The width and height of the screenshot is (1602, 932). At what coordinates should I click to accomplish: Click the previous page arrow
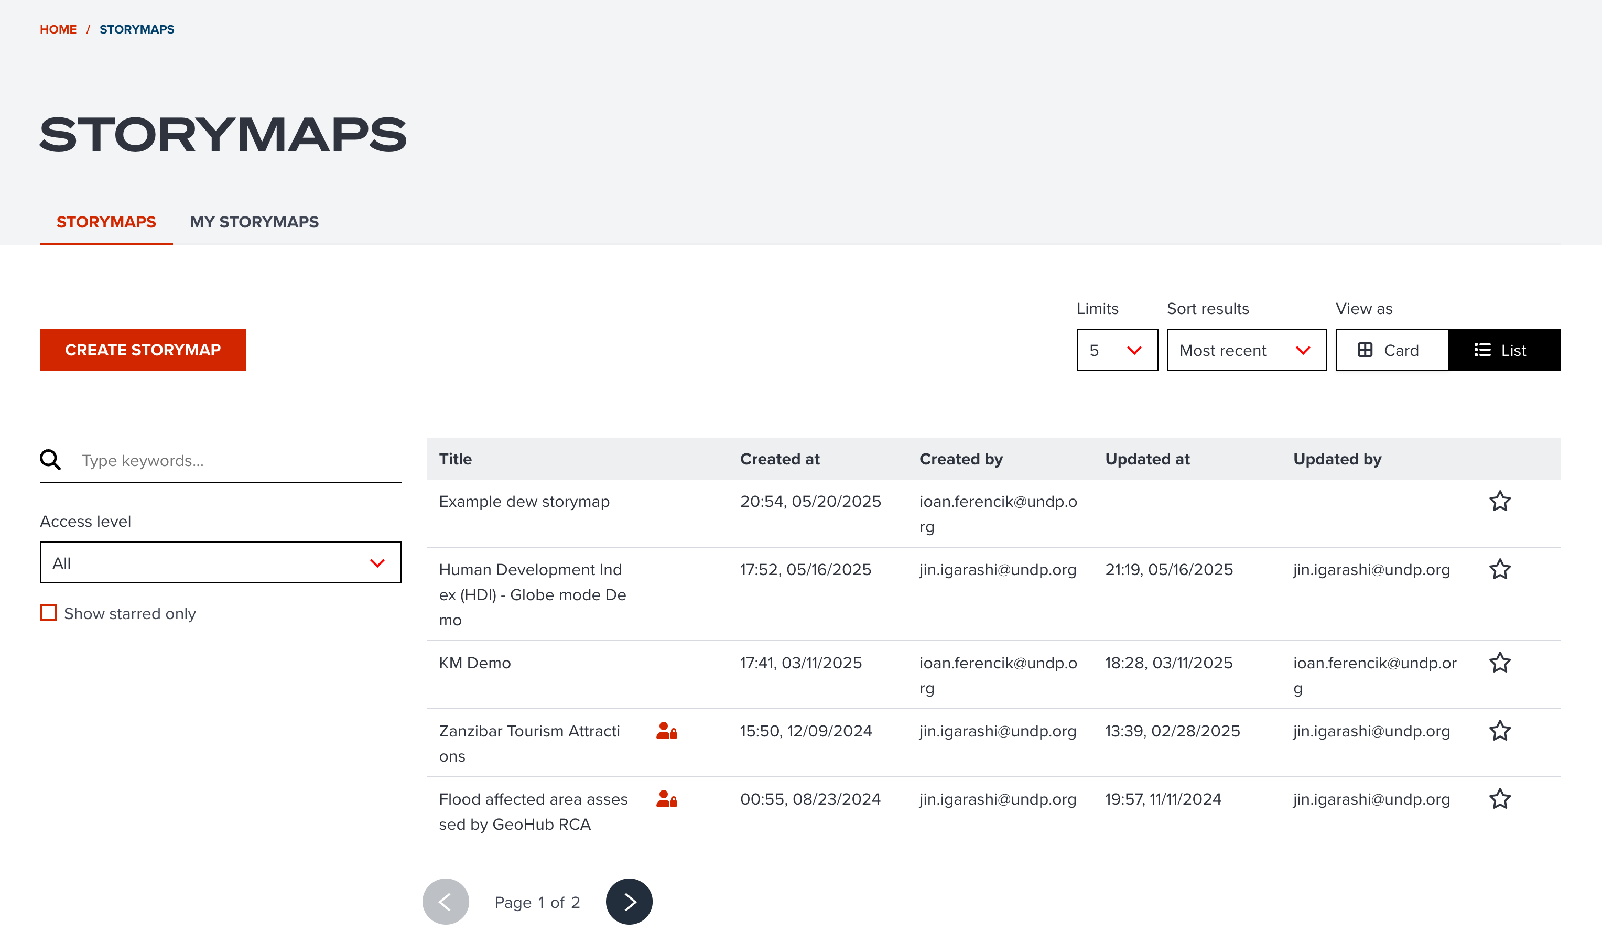[446, 901]
